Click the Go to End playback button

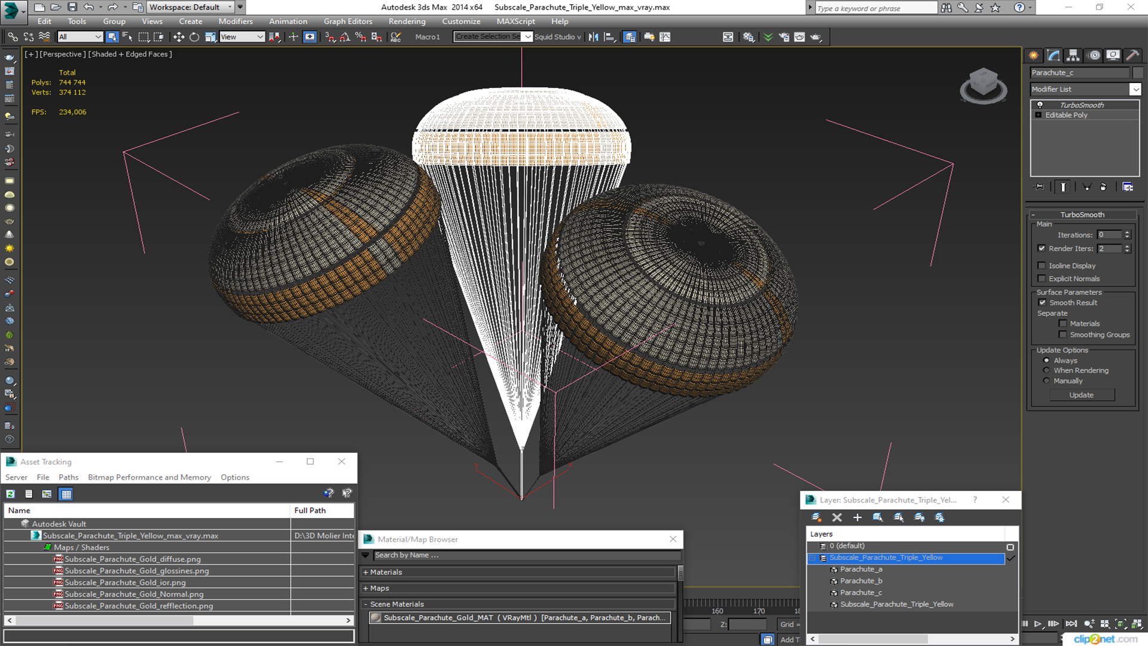1071,624
